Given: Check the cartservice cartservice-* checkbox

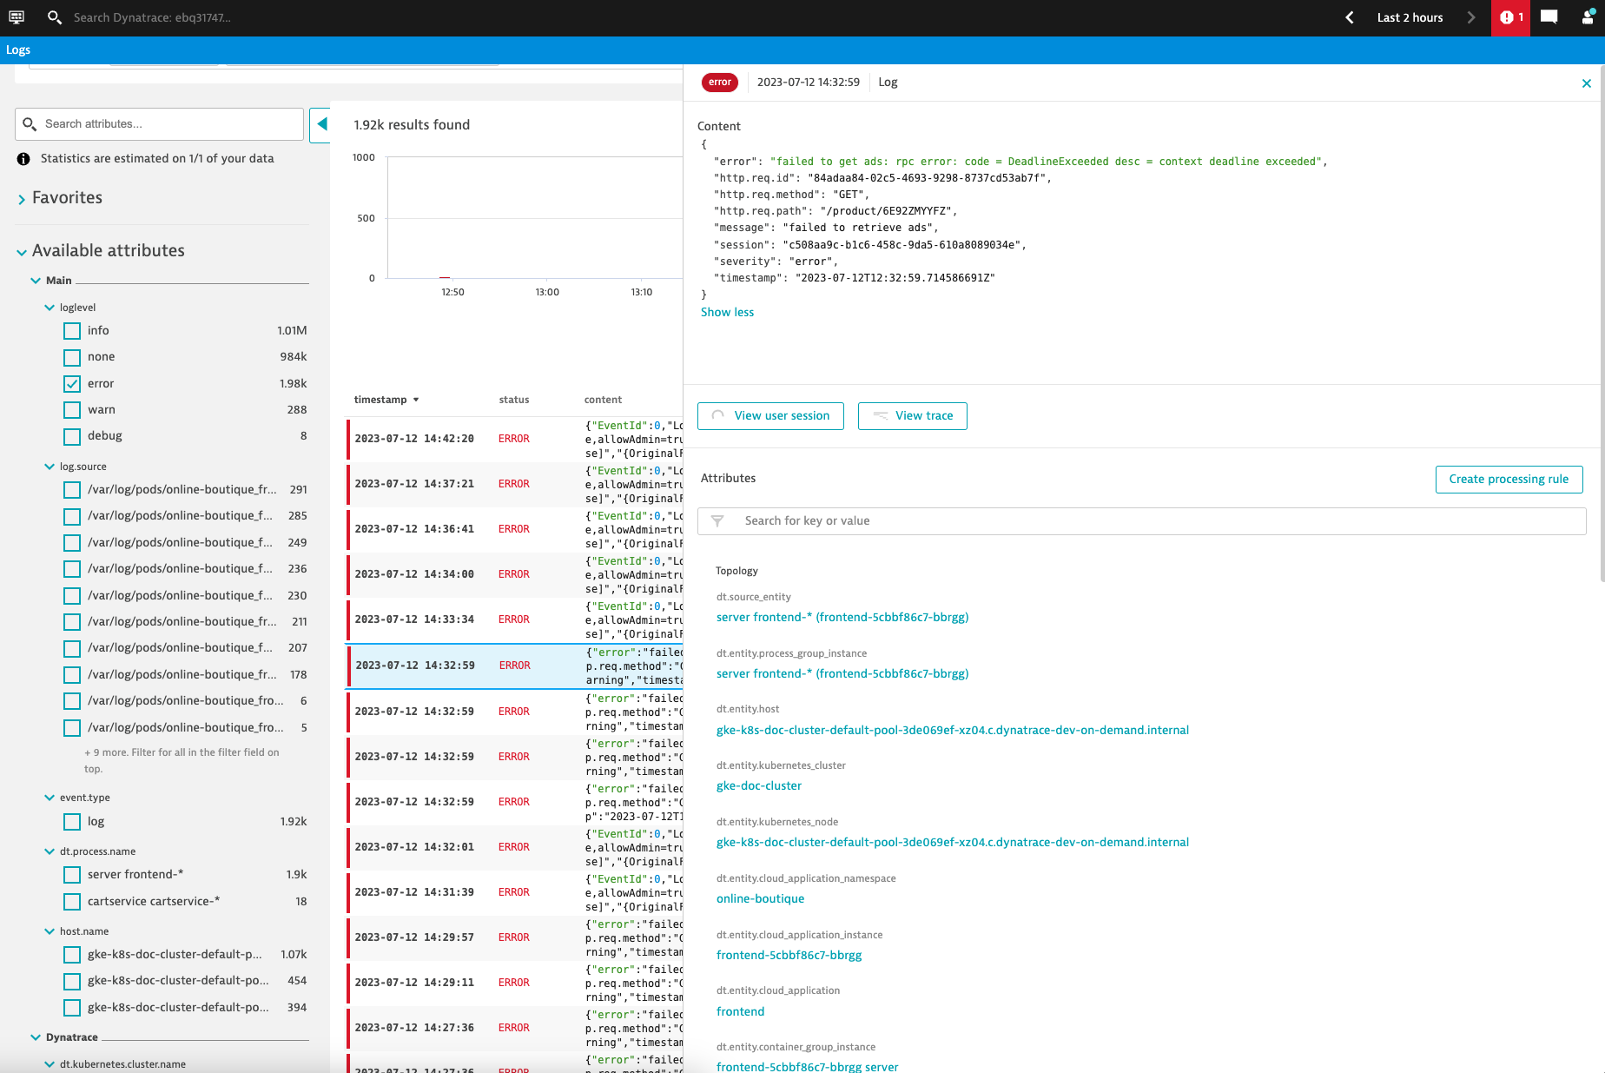Looking at the screenshot, I should point(72,902).
